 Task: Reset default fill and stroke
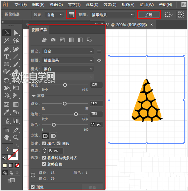4,158
